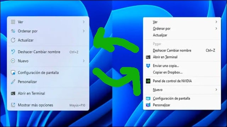This screenshot has height=127, width=227.
Task: Click the Dropbox icon in the classic menu
Action: point(148,66)
